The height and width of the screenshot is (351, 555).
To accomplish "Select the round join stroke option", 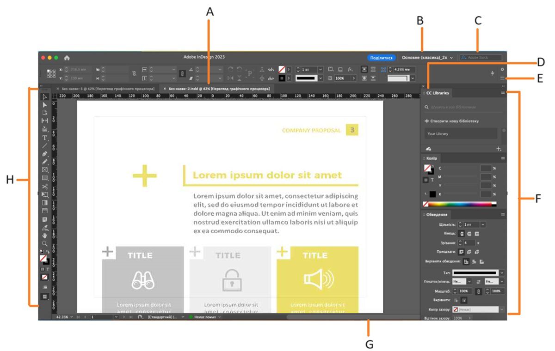I will tap(469, 252).
